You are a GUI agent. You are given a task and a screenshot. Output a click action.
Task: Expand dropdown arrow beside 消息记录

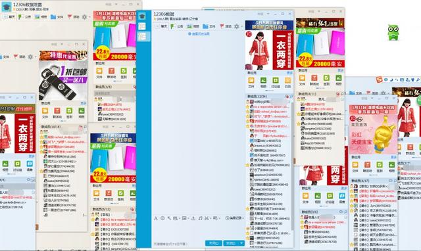pos(243,219)
